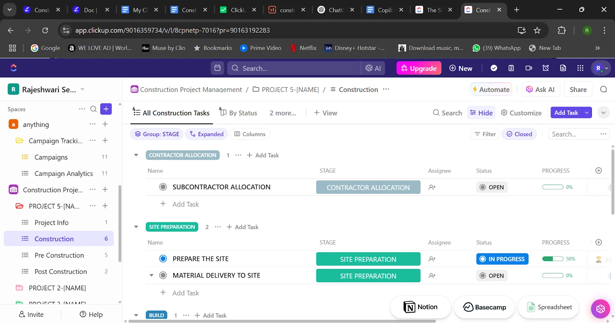Viewport: 615px width, 323px height.
Task: Click the main Search... field in header
Action: point(294,68)
